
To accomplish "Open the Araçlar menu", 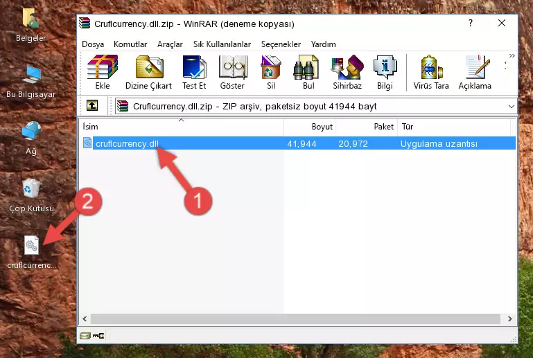I will click(170, 44).
